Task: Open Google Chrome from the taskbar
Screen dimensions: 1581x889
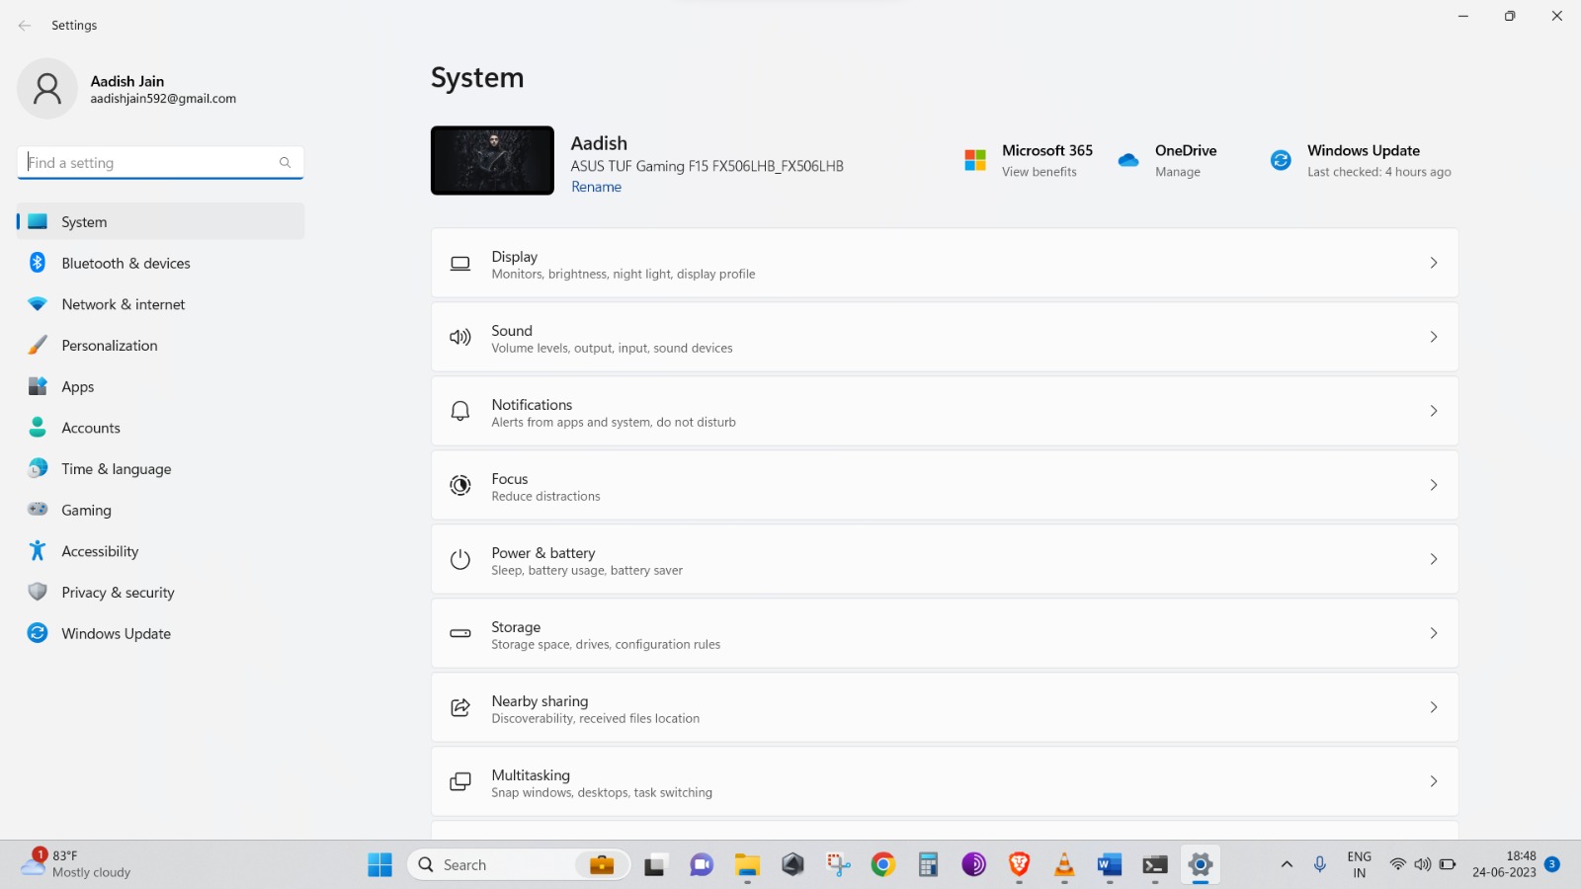Action: [x=882, y=865]
